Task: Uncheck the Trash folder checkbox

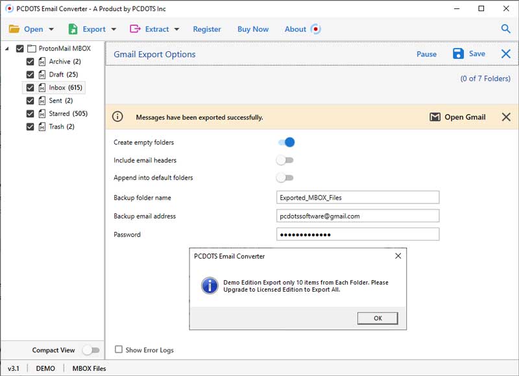Action: click(30, 126)
